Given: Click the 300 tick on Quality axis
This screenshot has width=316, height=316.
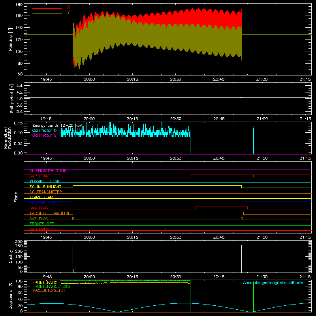Looking at the screenshot, I should [19, 242].
